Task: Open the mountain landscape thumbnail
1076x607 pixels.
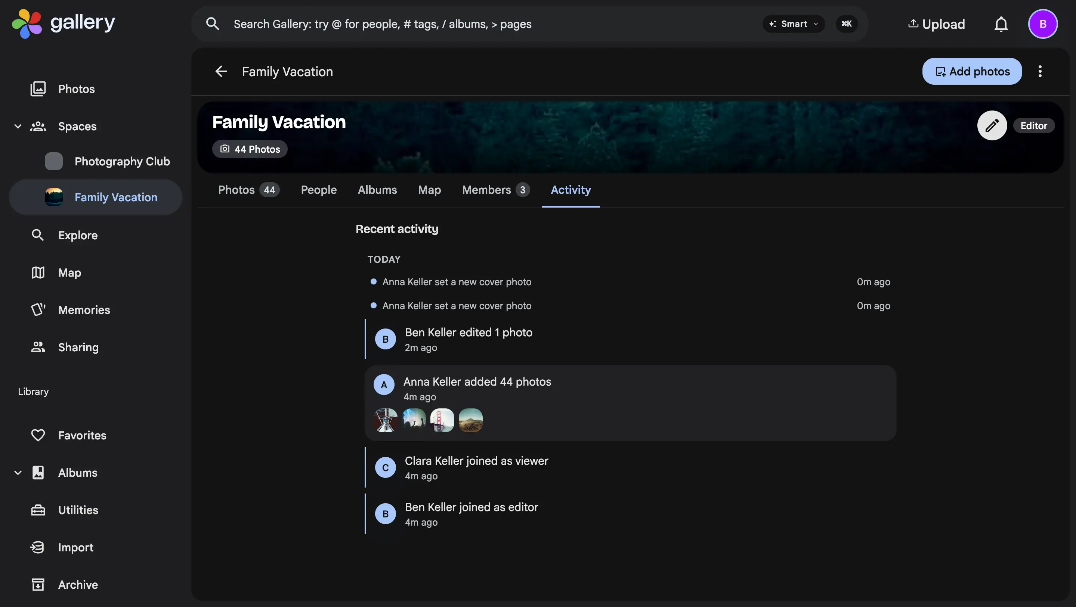Action: (471, 420)
